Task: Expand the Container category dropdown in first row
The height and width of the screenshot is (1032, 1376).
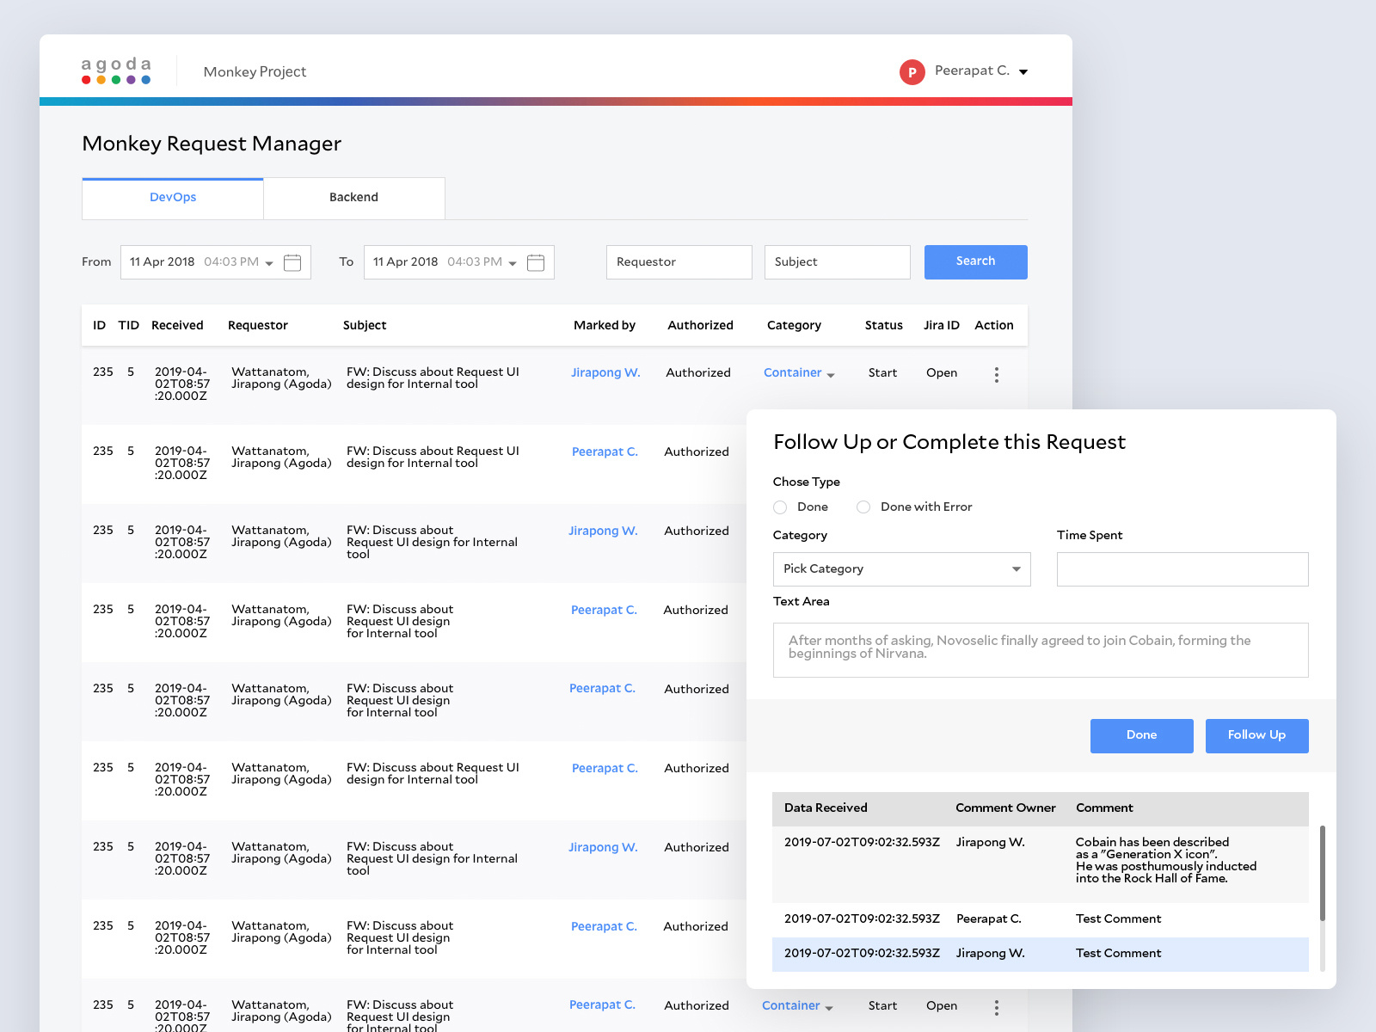Action: (x=831, y=374)
